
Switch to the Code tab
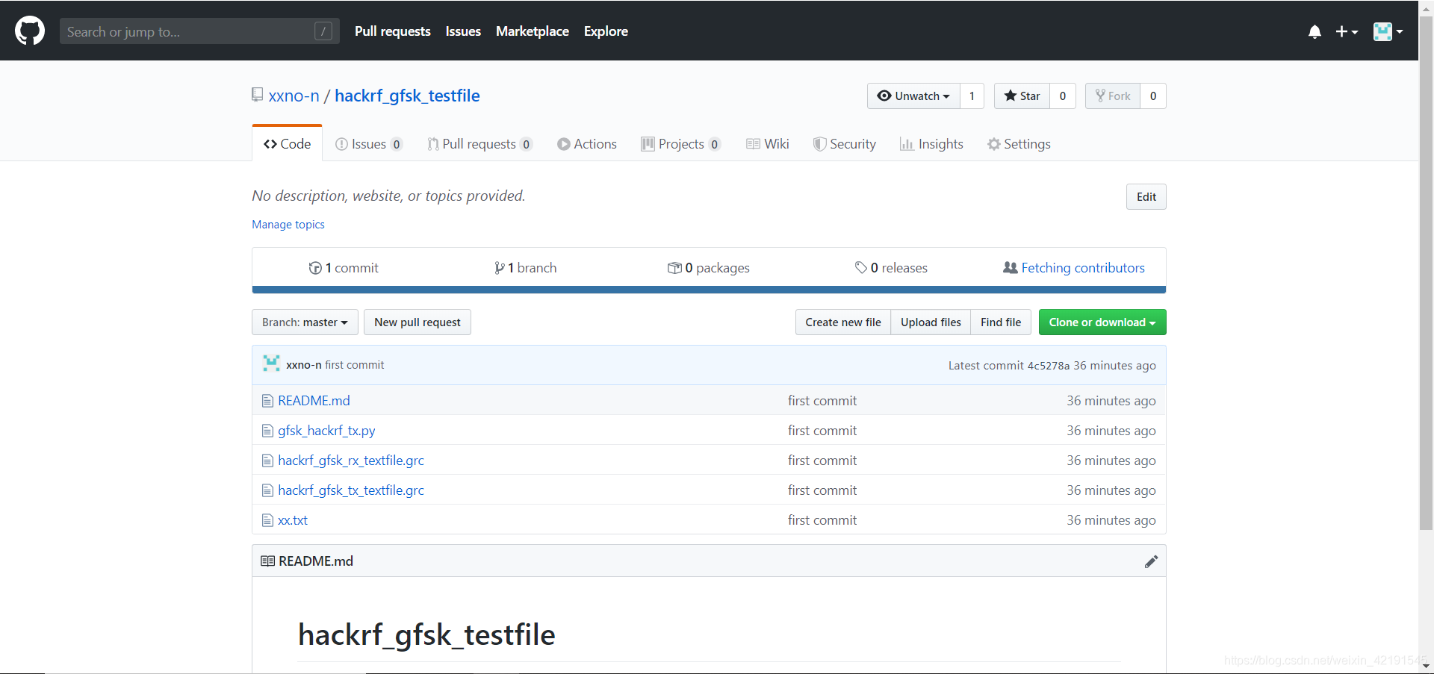(288, 143)
